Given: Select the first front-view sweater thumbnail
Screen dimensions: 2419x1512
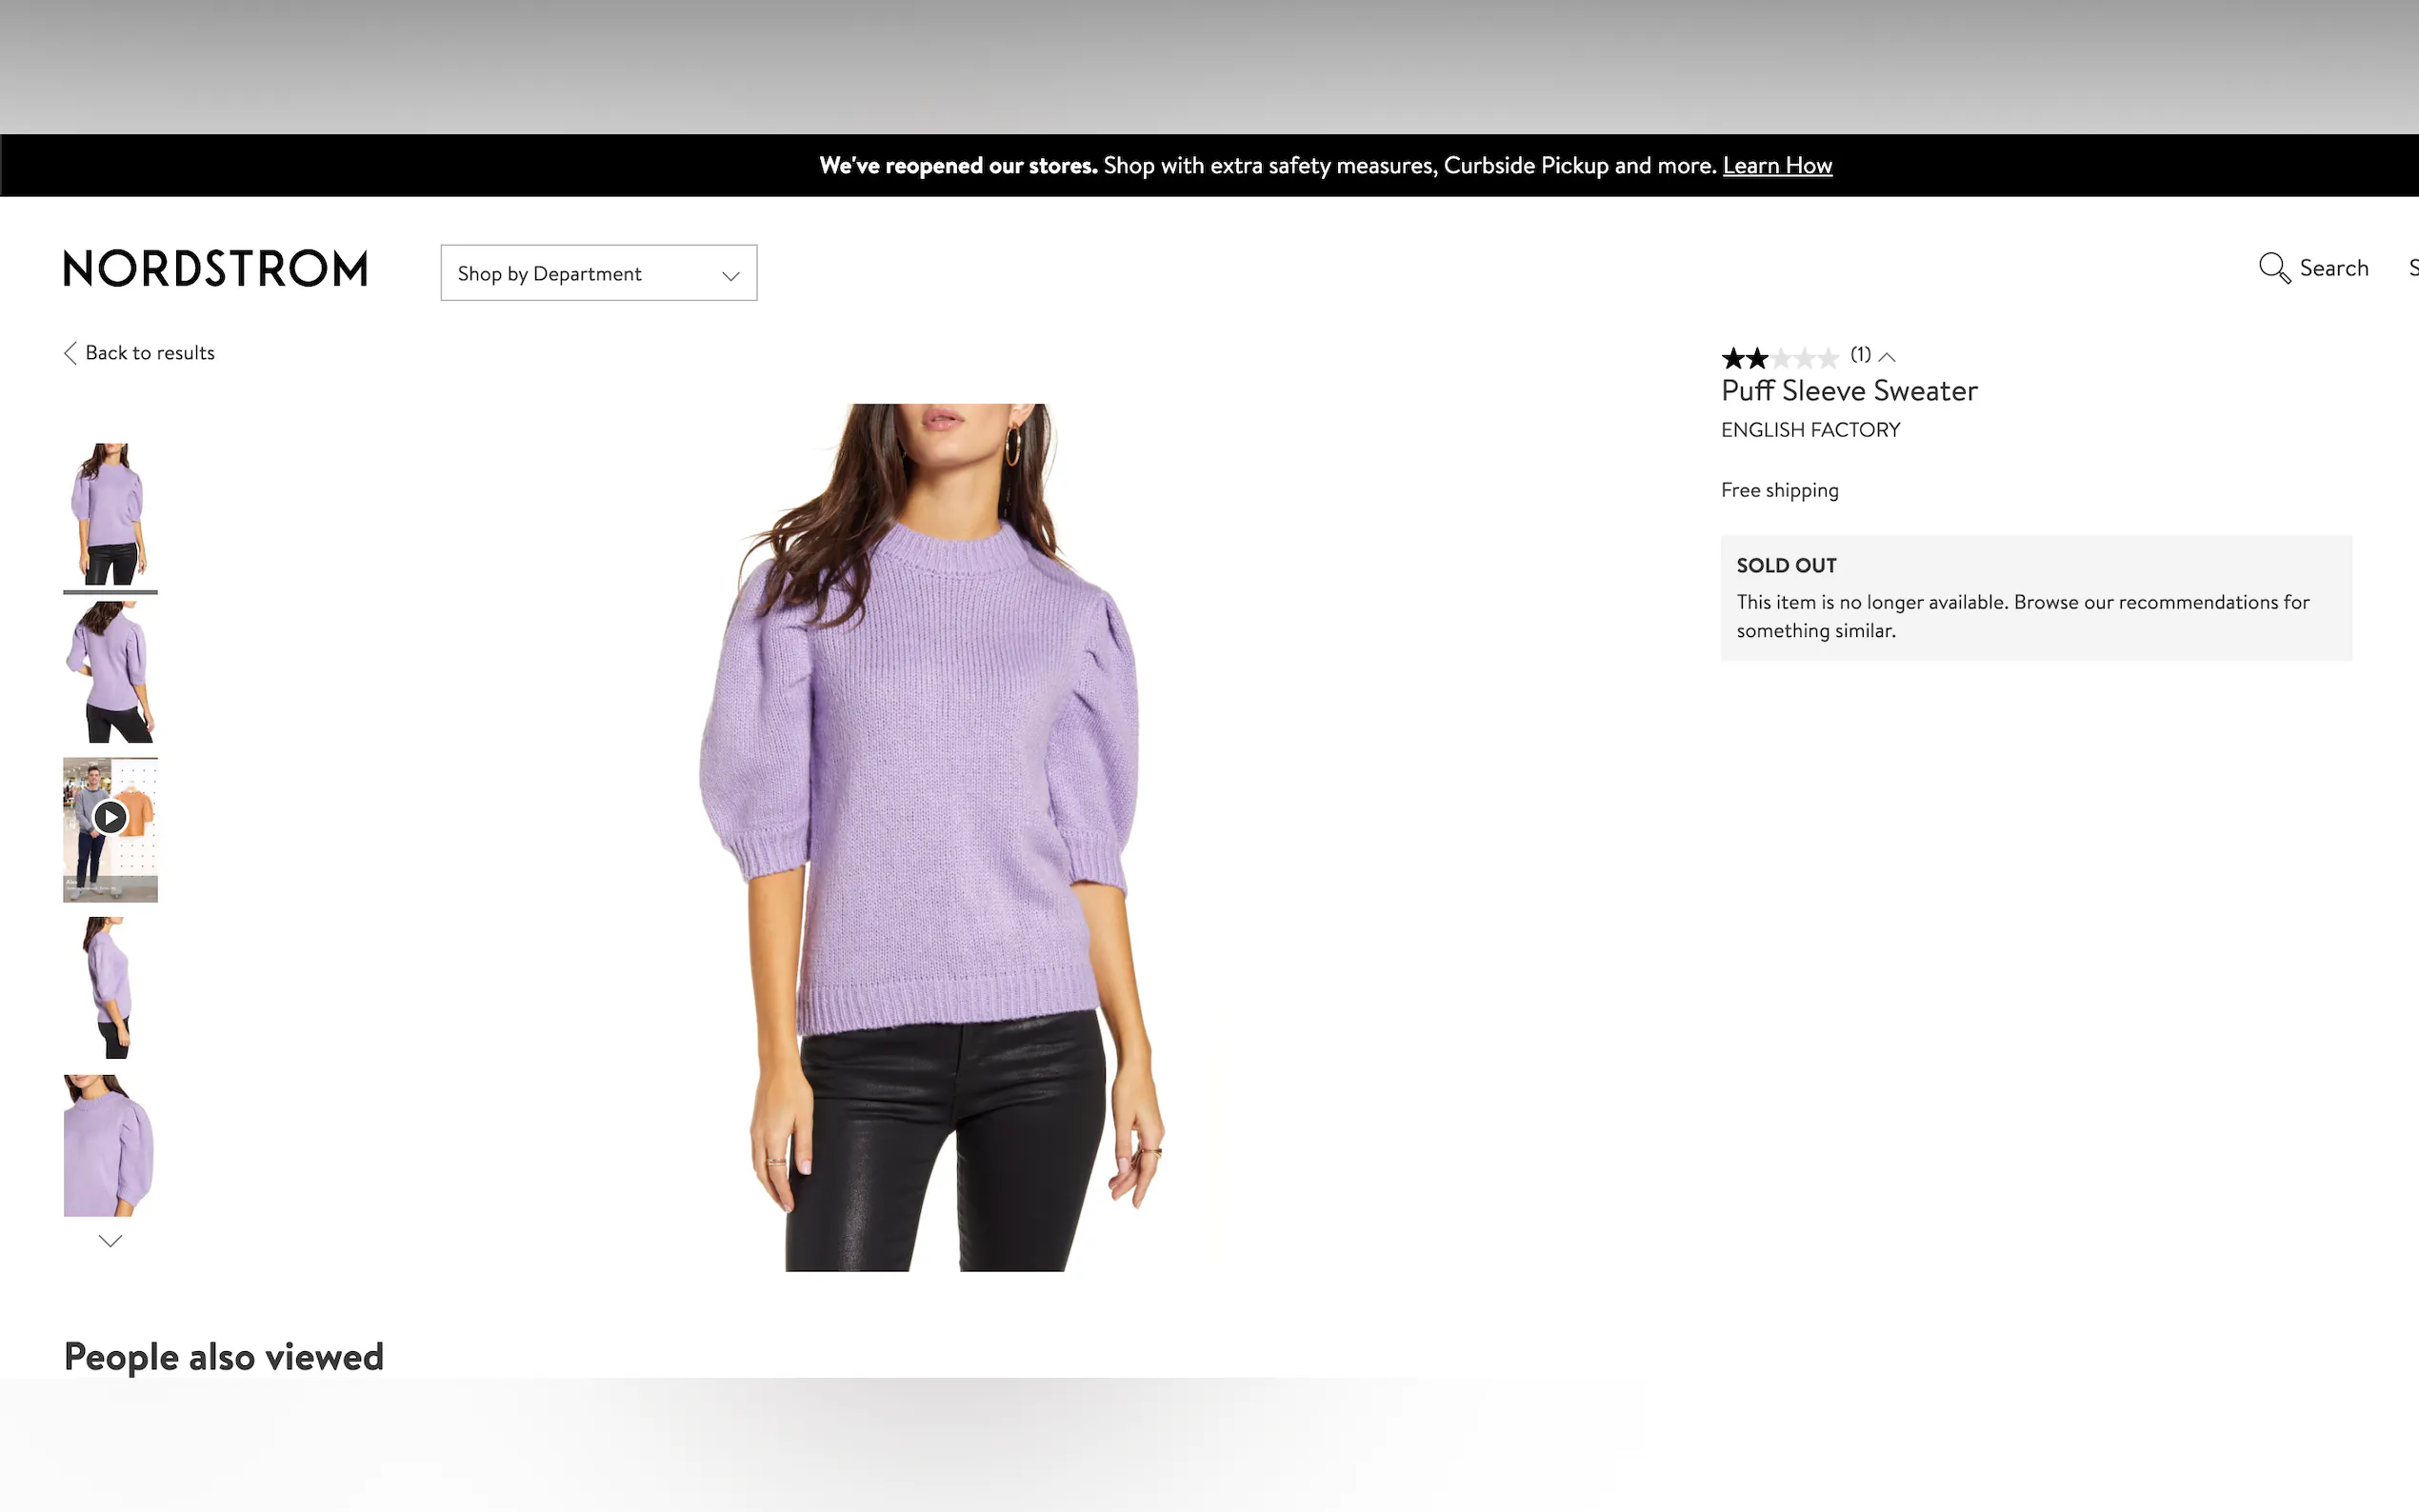Looking at the screenshot, I should tap(110, 514).
